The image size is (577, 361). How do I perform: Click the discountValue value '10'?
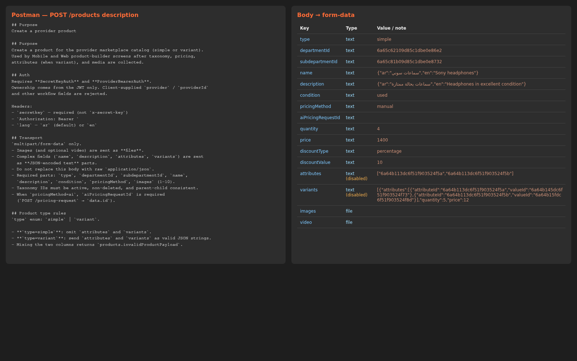[379, 162]
